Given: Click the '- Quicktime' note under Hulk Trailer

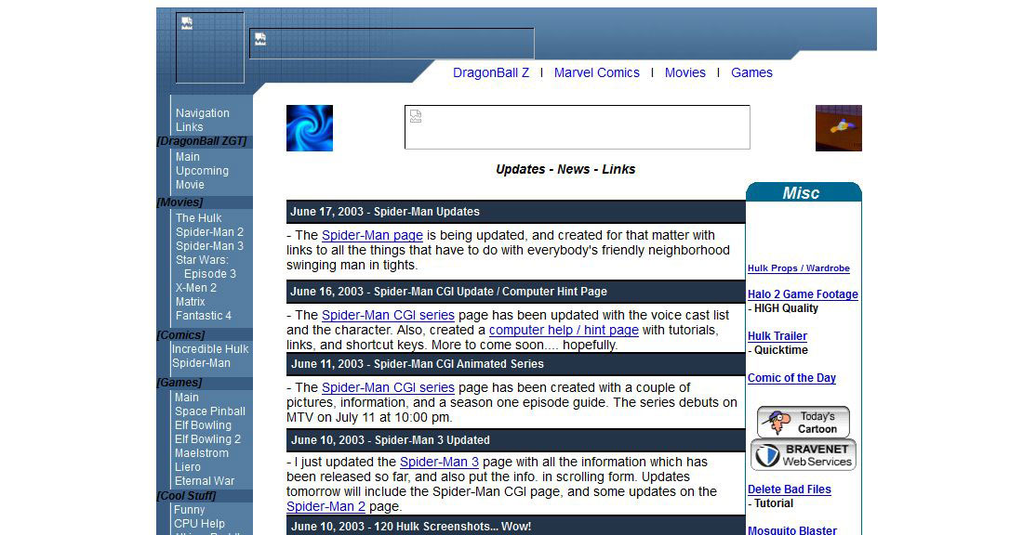Looking at the screenshot, I should tap(777, 350).
